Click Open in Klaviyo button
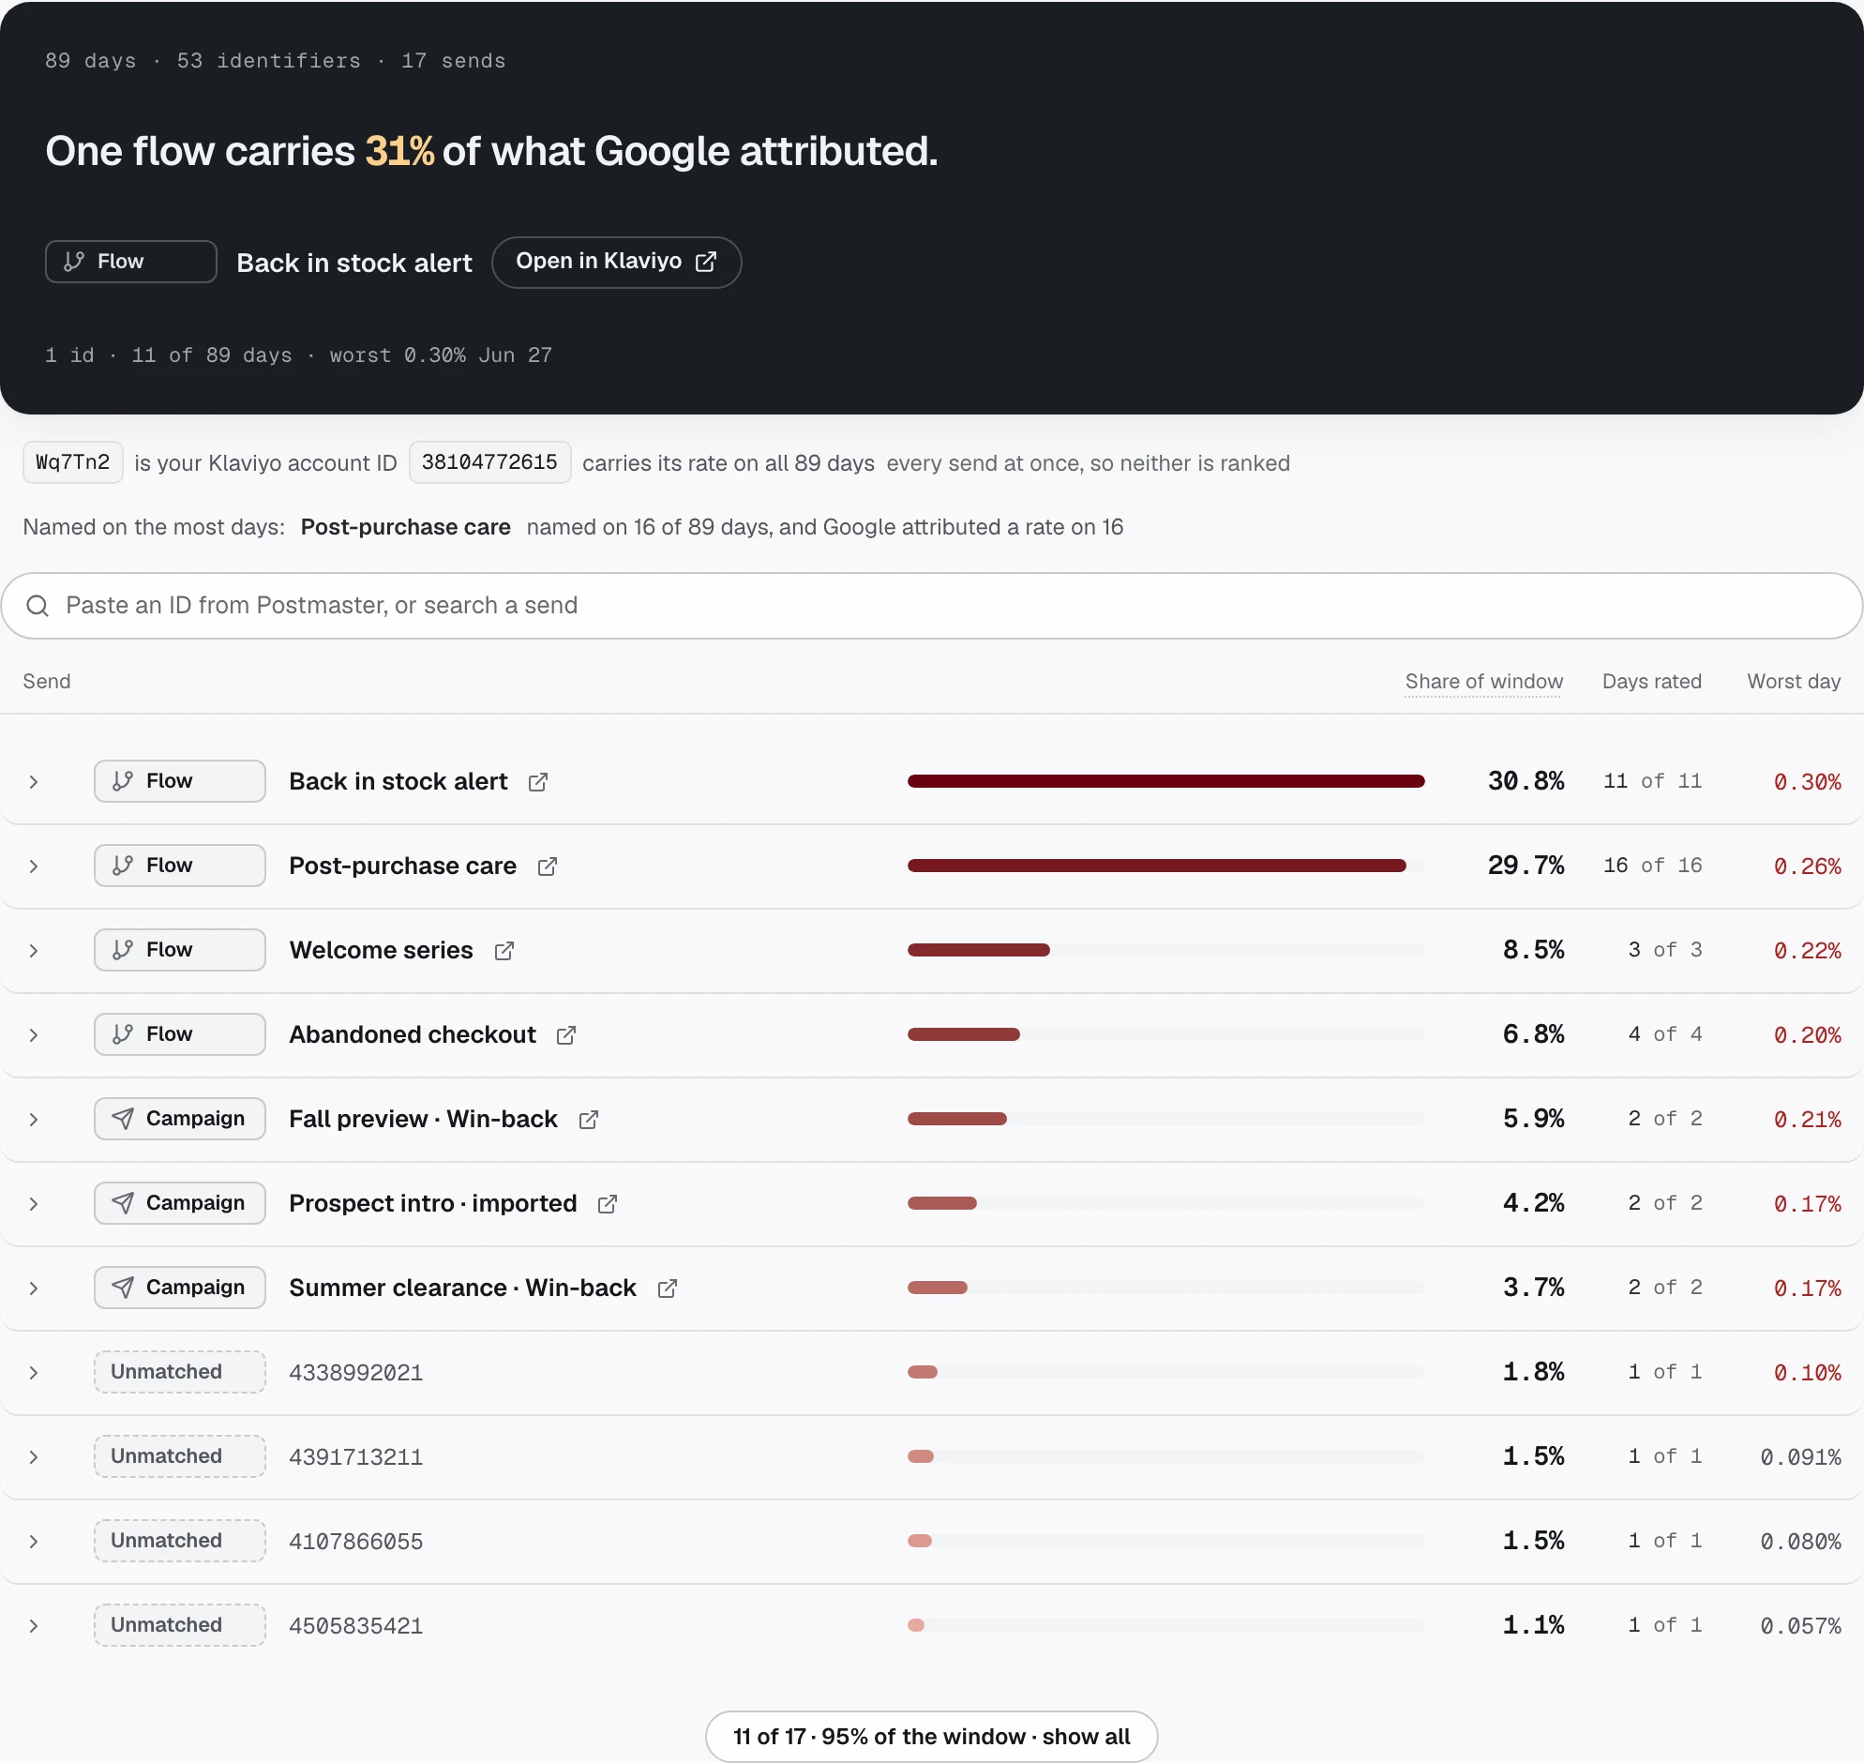The image size is (1864, 1763). pyautogui.click(x=616, y=262)
